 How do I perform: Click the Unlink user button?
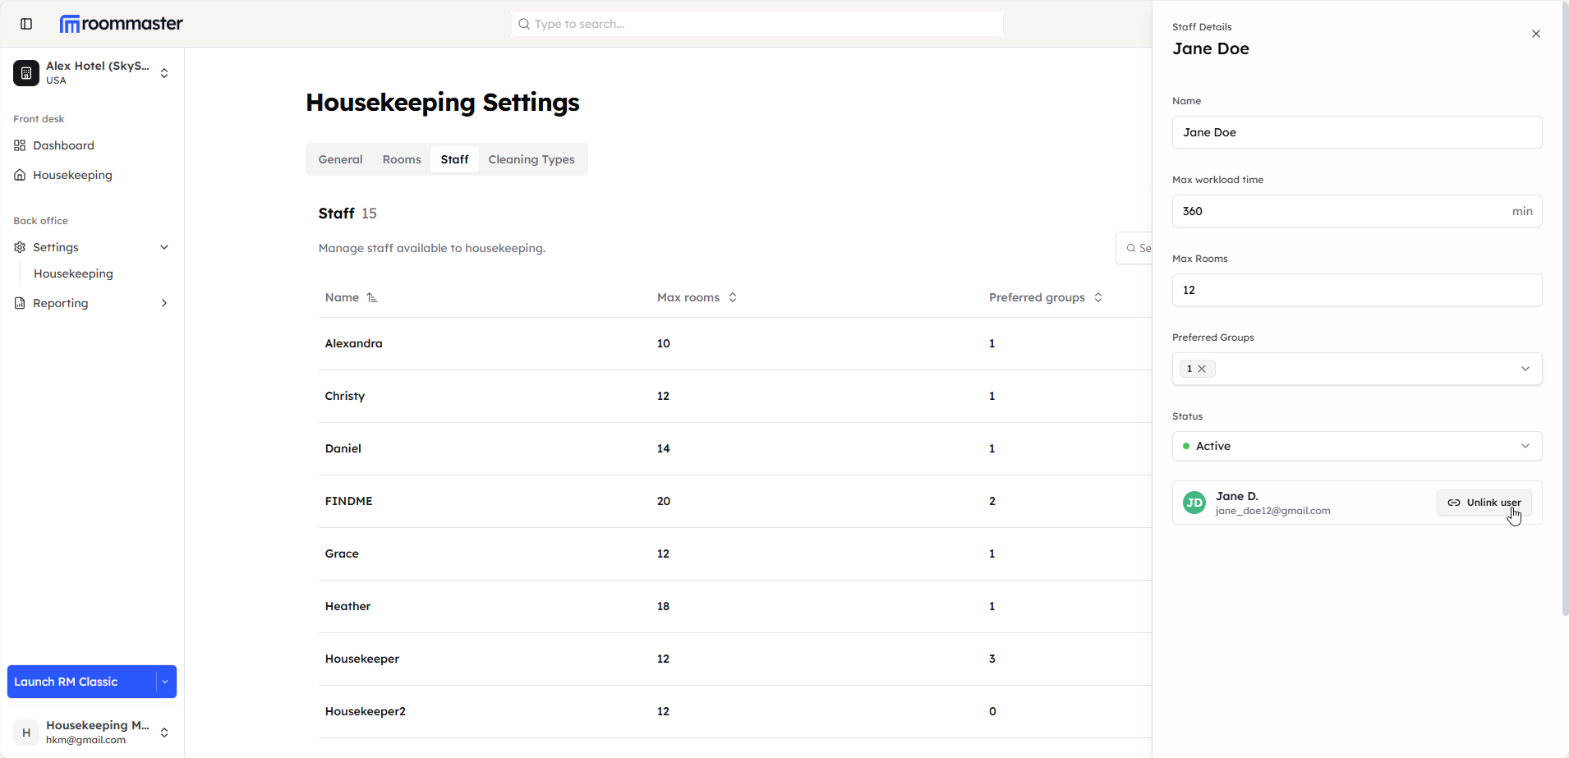click(x=1484, y=503)
